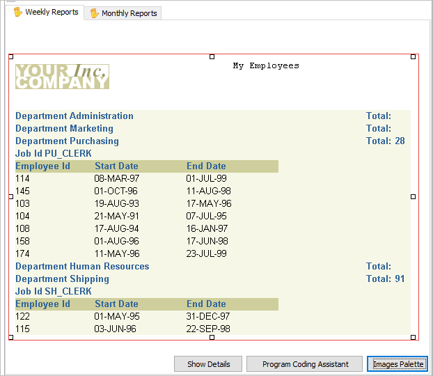The height and width of the screenshot is (376, 433).
Task: Click the Department Human Resources group row
Action: point(82,267)
